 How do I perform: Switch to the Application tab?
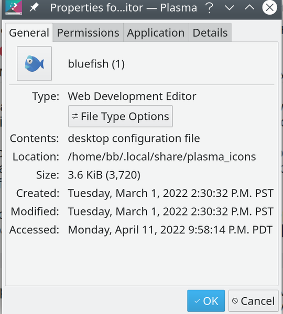(x=156, y=32)
